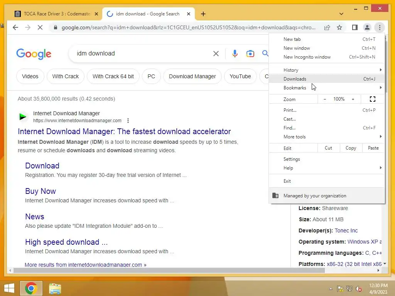Open more options for Internet Download Manager result
Screen dimensions: 395x296
click(128, 121)
